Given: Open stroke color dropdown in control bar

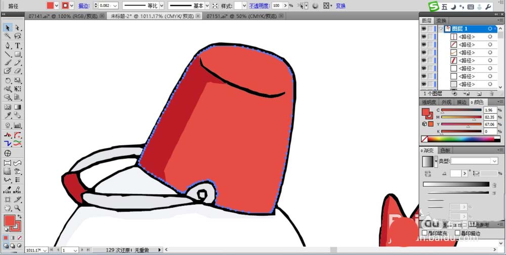Looking at the screenshot, I should coord(72,6).
